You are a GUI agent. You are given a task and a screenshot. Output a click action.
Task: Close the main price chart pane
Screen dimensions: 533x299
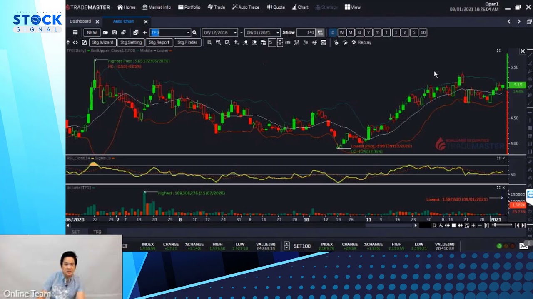coord(523,51)
